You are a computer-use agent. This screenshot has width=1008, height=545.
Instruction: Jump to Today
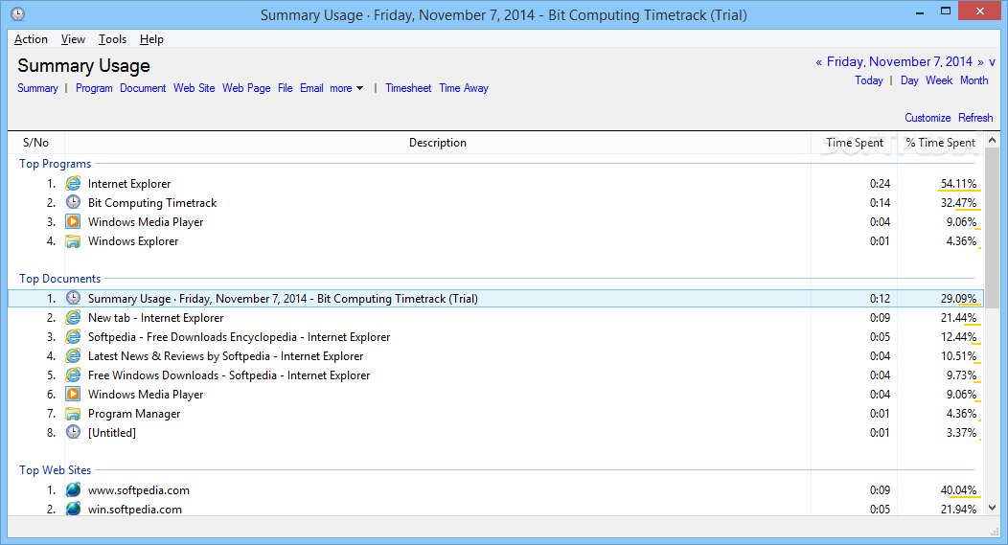point(868,80)
